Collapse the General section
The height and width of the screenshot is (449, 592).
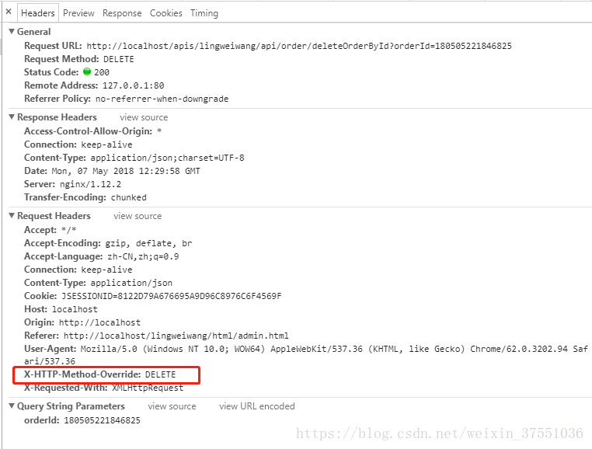(x=12, y=31)
